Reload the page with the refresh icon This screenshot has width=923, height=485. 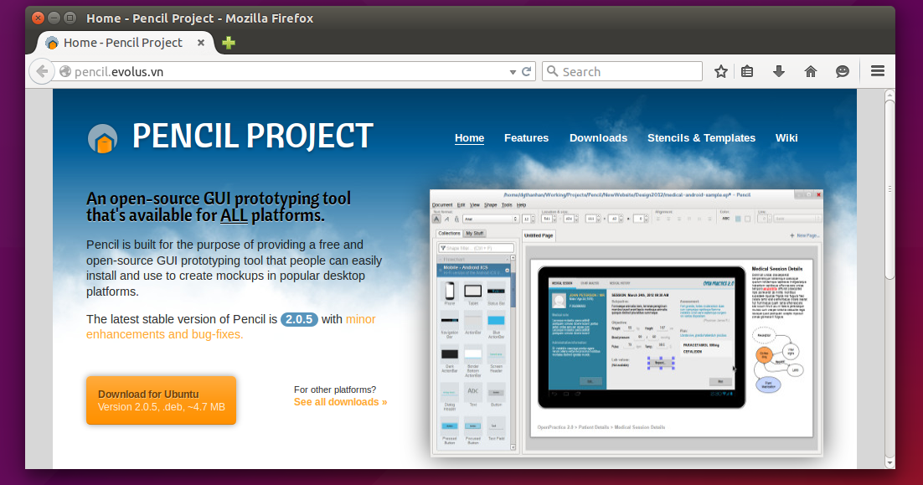tap(527, 72)
